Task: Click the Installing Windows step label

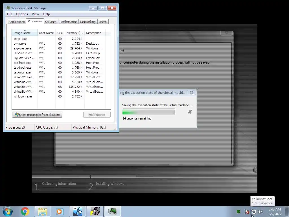Action: tap(110, 184)
